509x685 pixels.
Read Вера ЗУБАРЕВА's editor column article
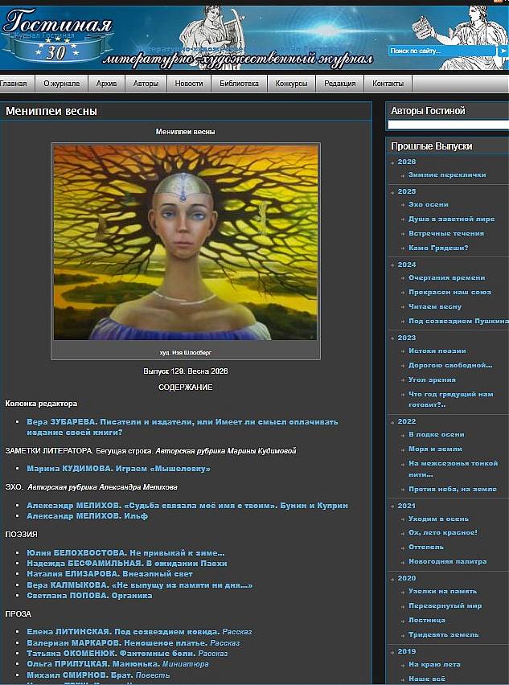click(x=182, y=426)
